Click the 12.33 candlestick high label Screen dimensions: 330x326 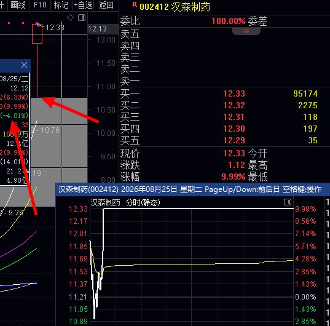tap(55, 28)
